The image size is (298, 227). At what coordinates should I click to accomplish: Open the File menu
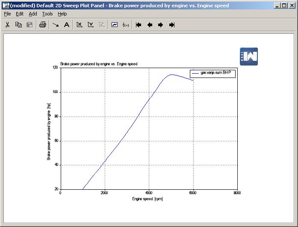7,14
